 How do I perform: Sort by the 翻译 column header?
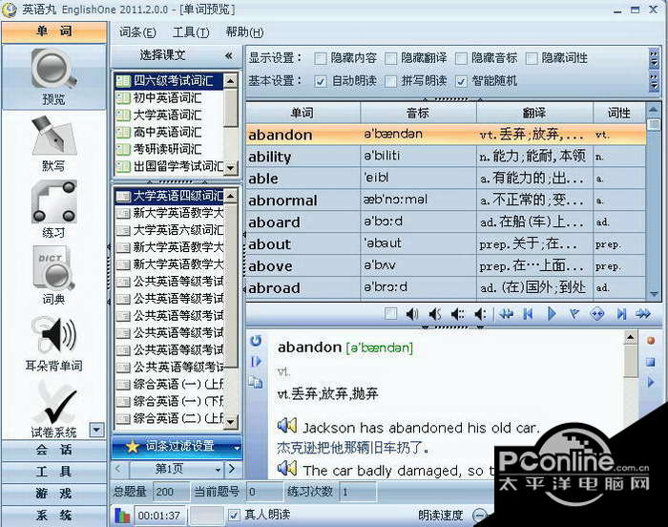534,113
